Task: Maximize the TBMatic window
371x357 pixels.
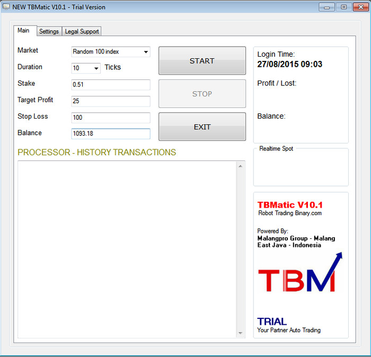Action: (343, 7)
